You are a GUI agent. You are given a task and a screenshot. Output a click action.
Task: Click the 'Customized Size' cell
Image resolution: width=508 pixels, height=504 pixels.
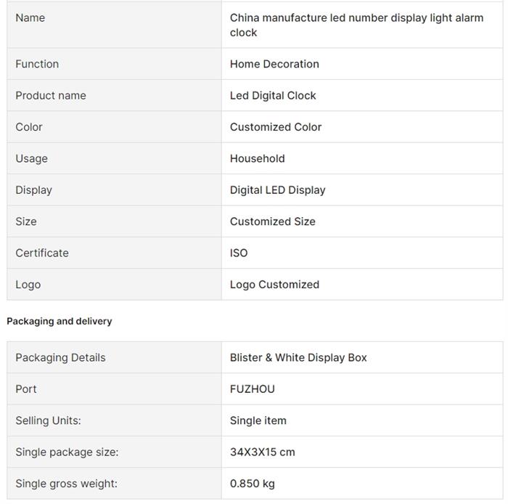click(273, 221)
